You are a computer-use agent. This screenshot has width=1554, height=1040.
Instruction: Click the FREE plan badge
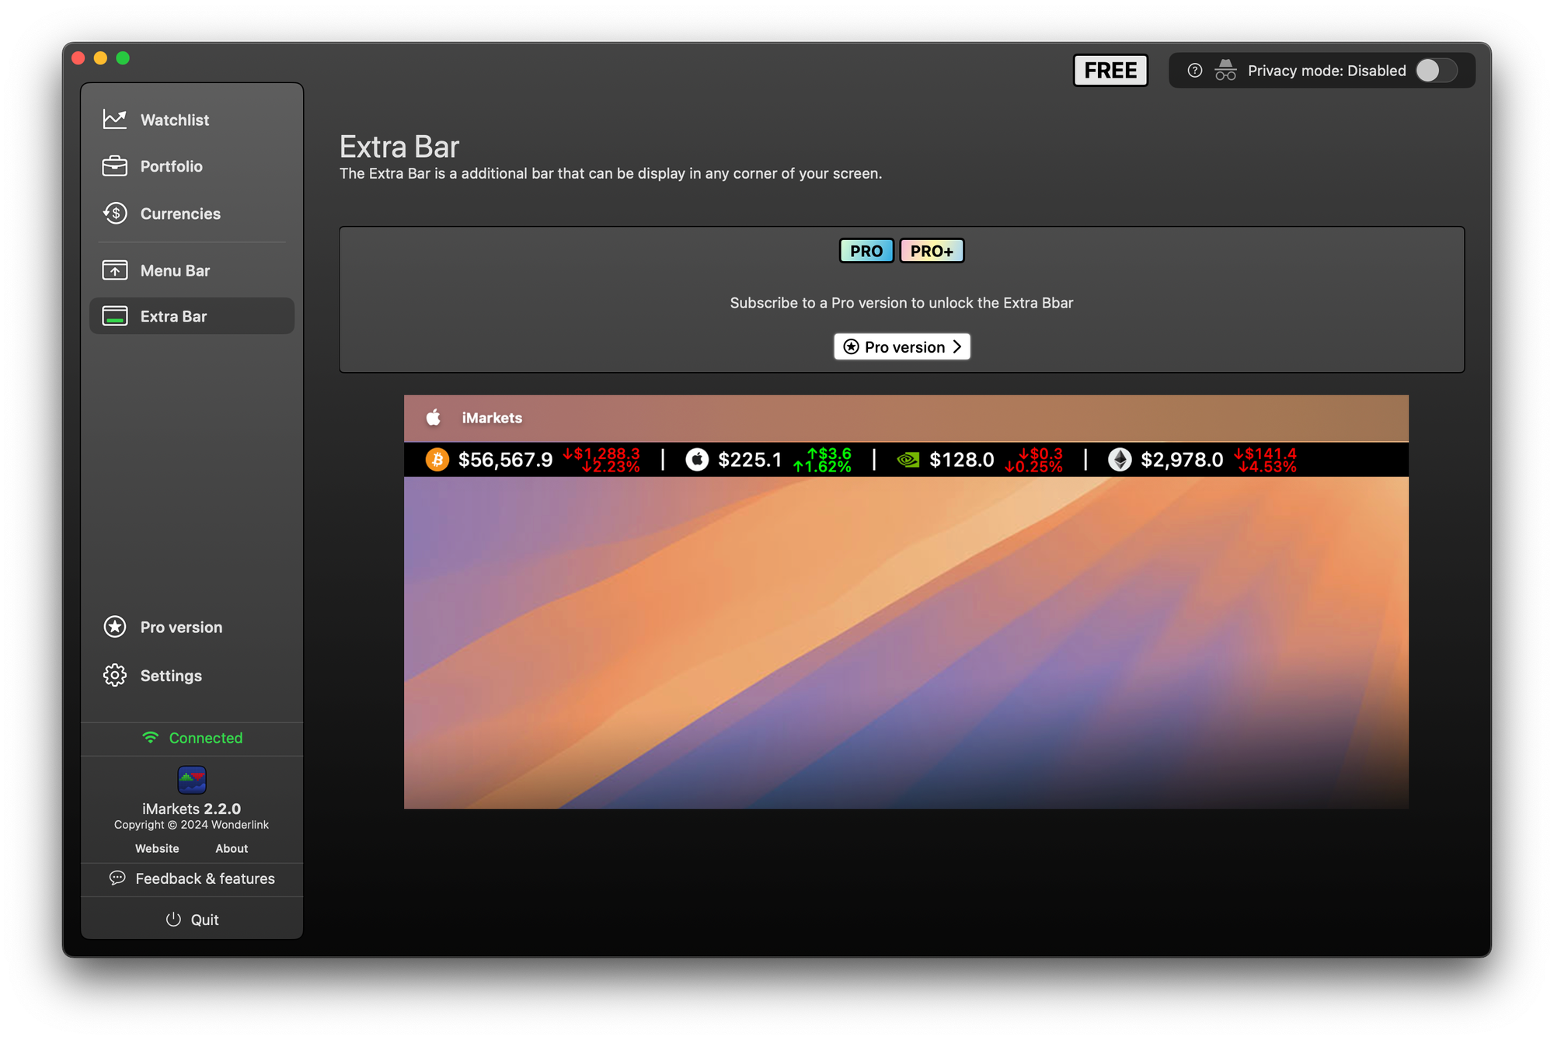(x=1110, y=71)
